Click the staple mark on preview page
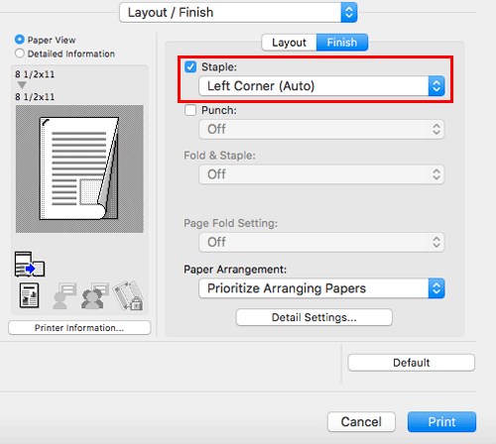 click(x=45, y=123)
